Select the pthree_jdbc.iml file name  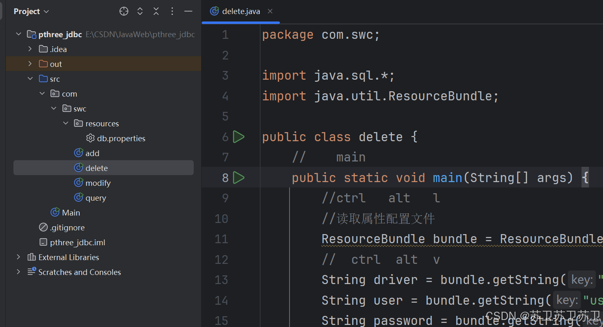click(78, 242)
